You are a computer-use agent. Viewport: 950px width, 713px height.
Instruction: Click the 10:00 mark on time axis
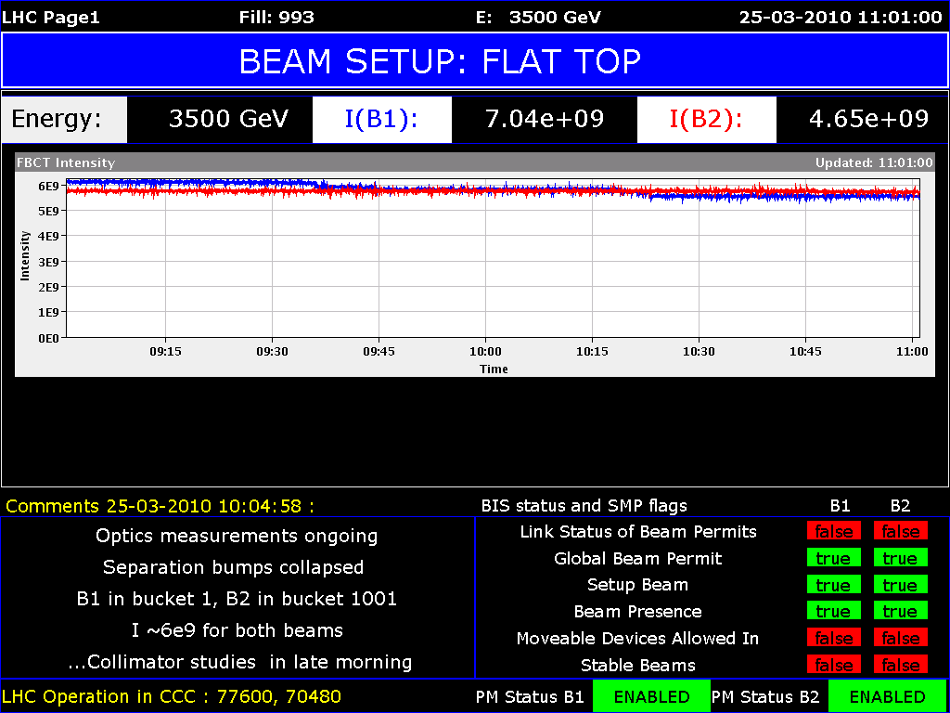coord(485,352)
